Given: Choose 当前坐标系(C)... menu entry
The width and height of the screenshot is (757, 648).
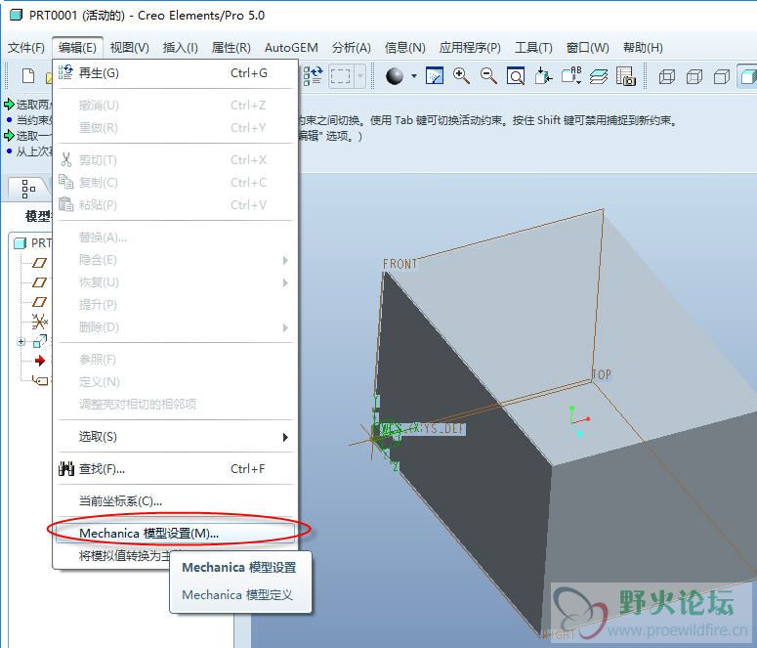Looking at the screenshot, I should coord(175,501).
